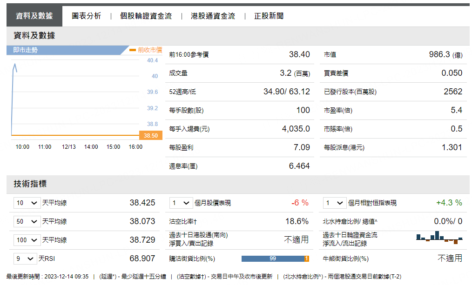
Task: Select the 已發行股本 value 2562
Action: pyautogui.click(x=453, y=92)
